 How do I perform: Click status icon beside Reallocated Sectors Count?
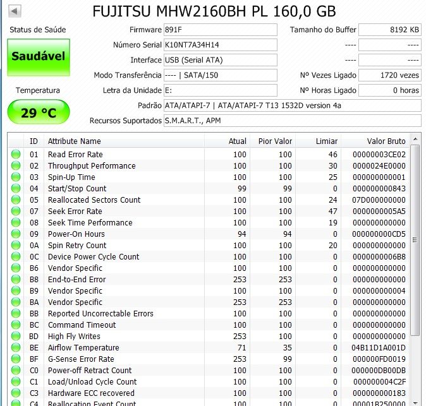coord(16,200)
